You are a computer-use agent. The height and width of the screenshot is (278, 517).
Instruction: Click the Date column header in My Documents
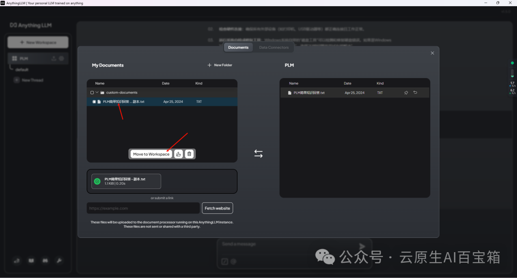pyautogui.click(x=166, y=83)
